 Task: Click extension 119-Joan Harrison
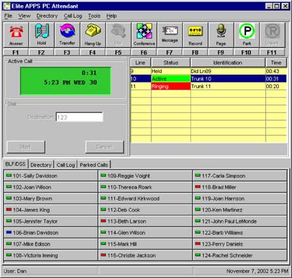click(x=240, y=198)
